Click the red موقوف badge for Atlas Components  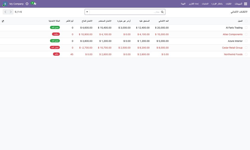(56, 34)
